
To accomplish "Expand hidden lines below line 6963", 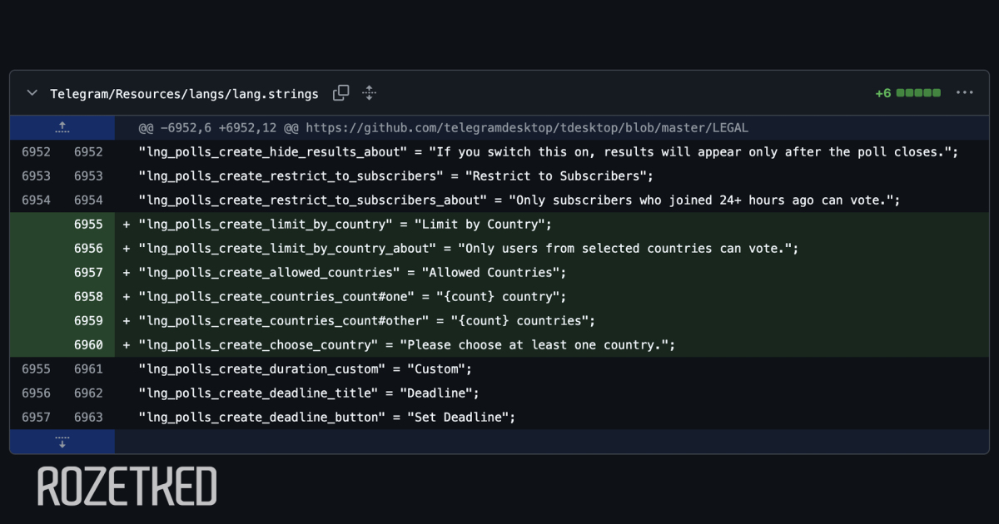I will [62, 441].
